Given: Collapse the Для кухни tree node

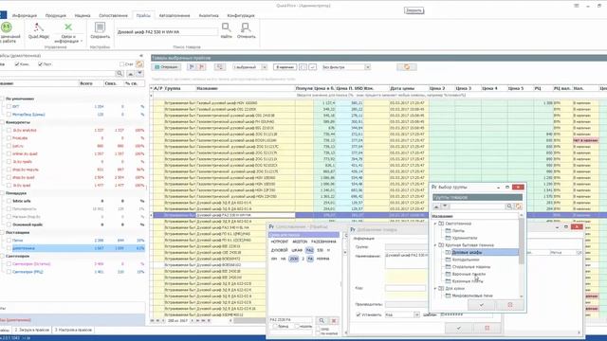Looking at the screenshot, I should (435, 288).
